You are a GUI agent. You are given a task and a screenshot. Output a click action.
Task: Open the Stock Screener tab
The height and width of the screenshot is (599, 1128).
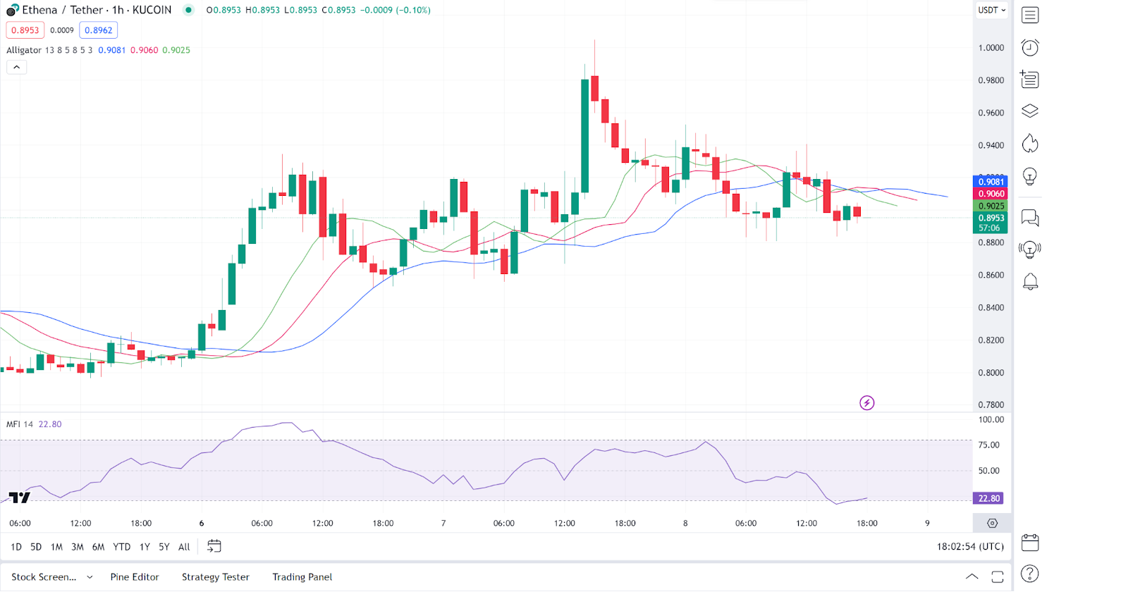pos(44,577)
